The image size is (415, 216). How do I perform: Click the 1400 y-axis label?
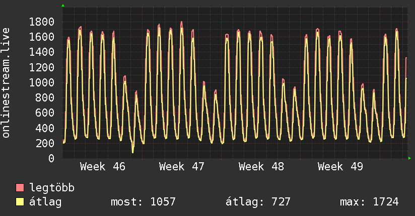tap(42, 52)
